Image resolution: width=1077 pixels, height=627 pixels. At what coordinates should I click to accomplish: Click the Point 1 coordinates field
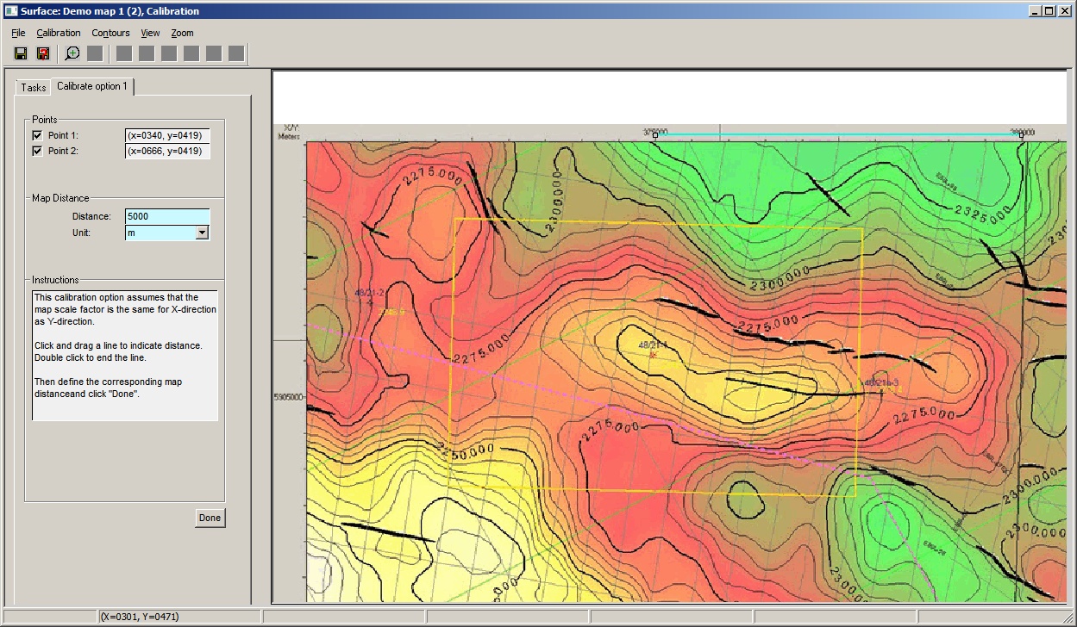(166, 136)
